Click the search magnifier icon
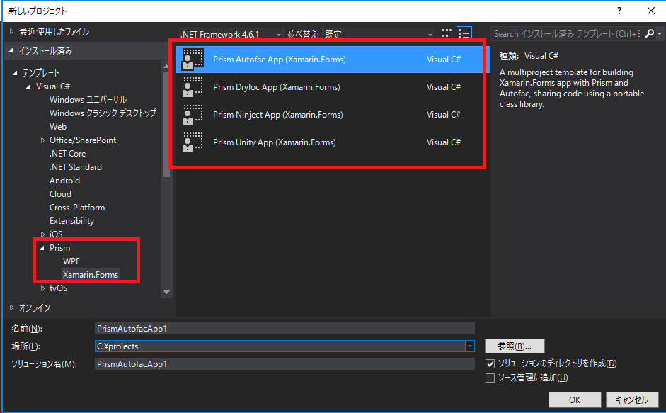The height and width of the screenshot is (413, 666). [x=650, y=33]
